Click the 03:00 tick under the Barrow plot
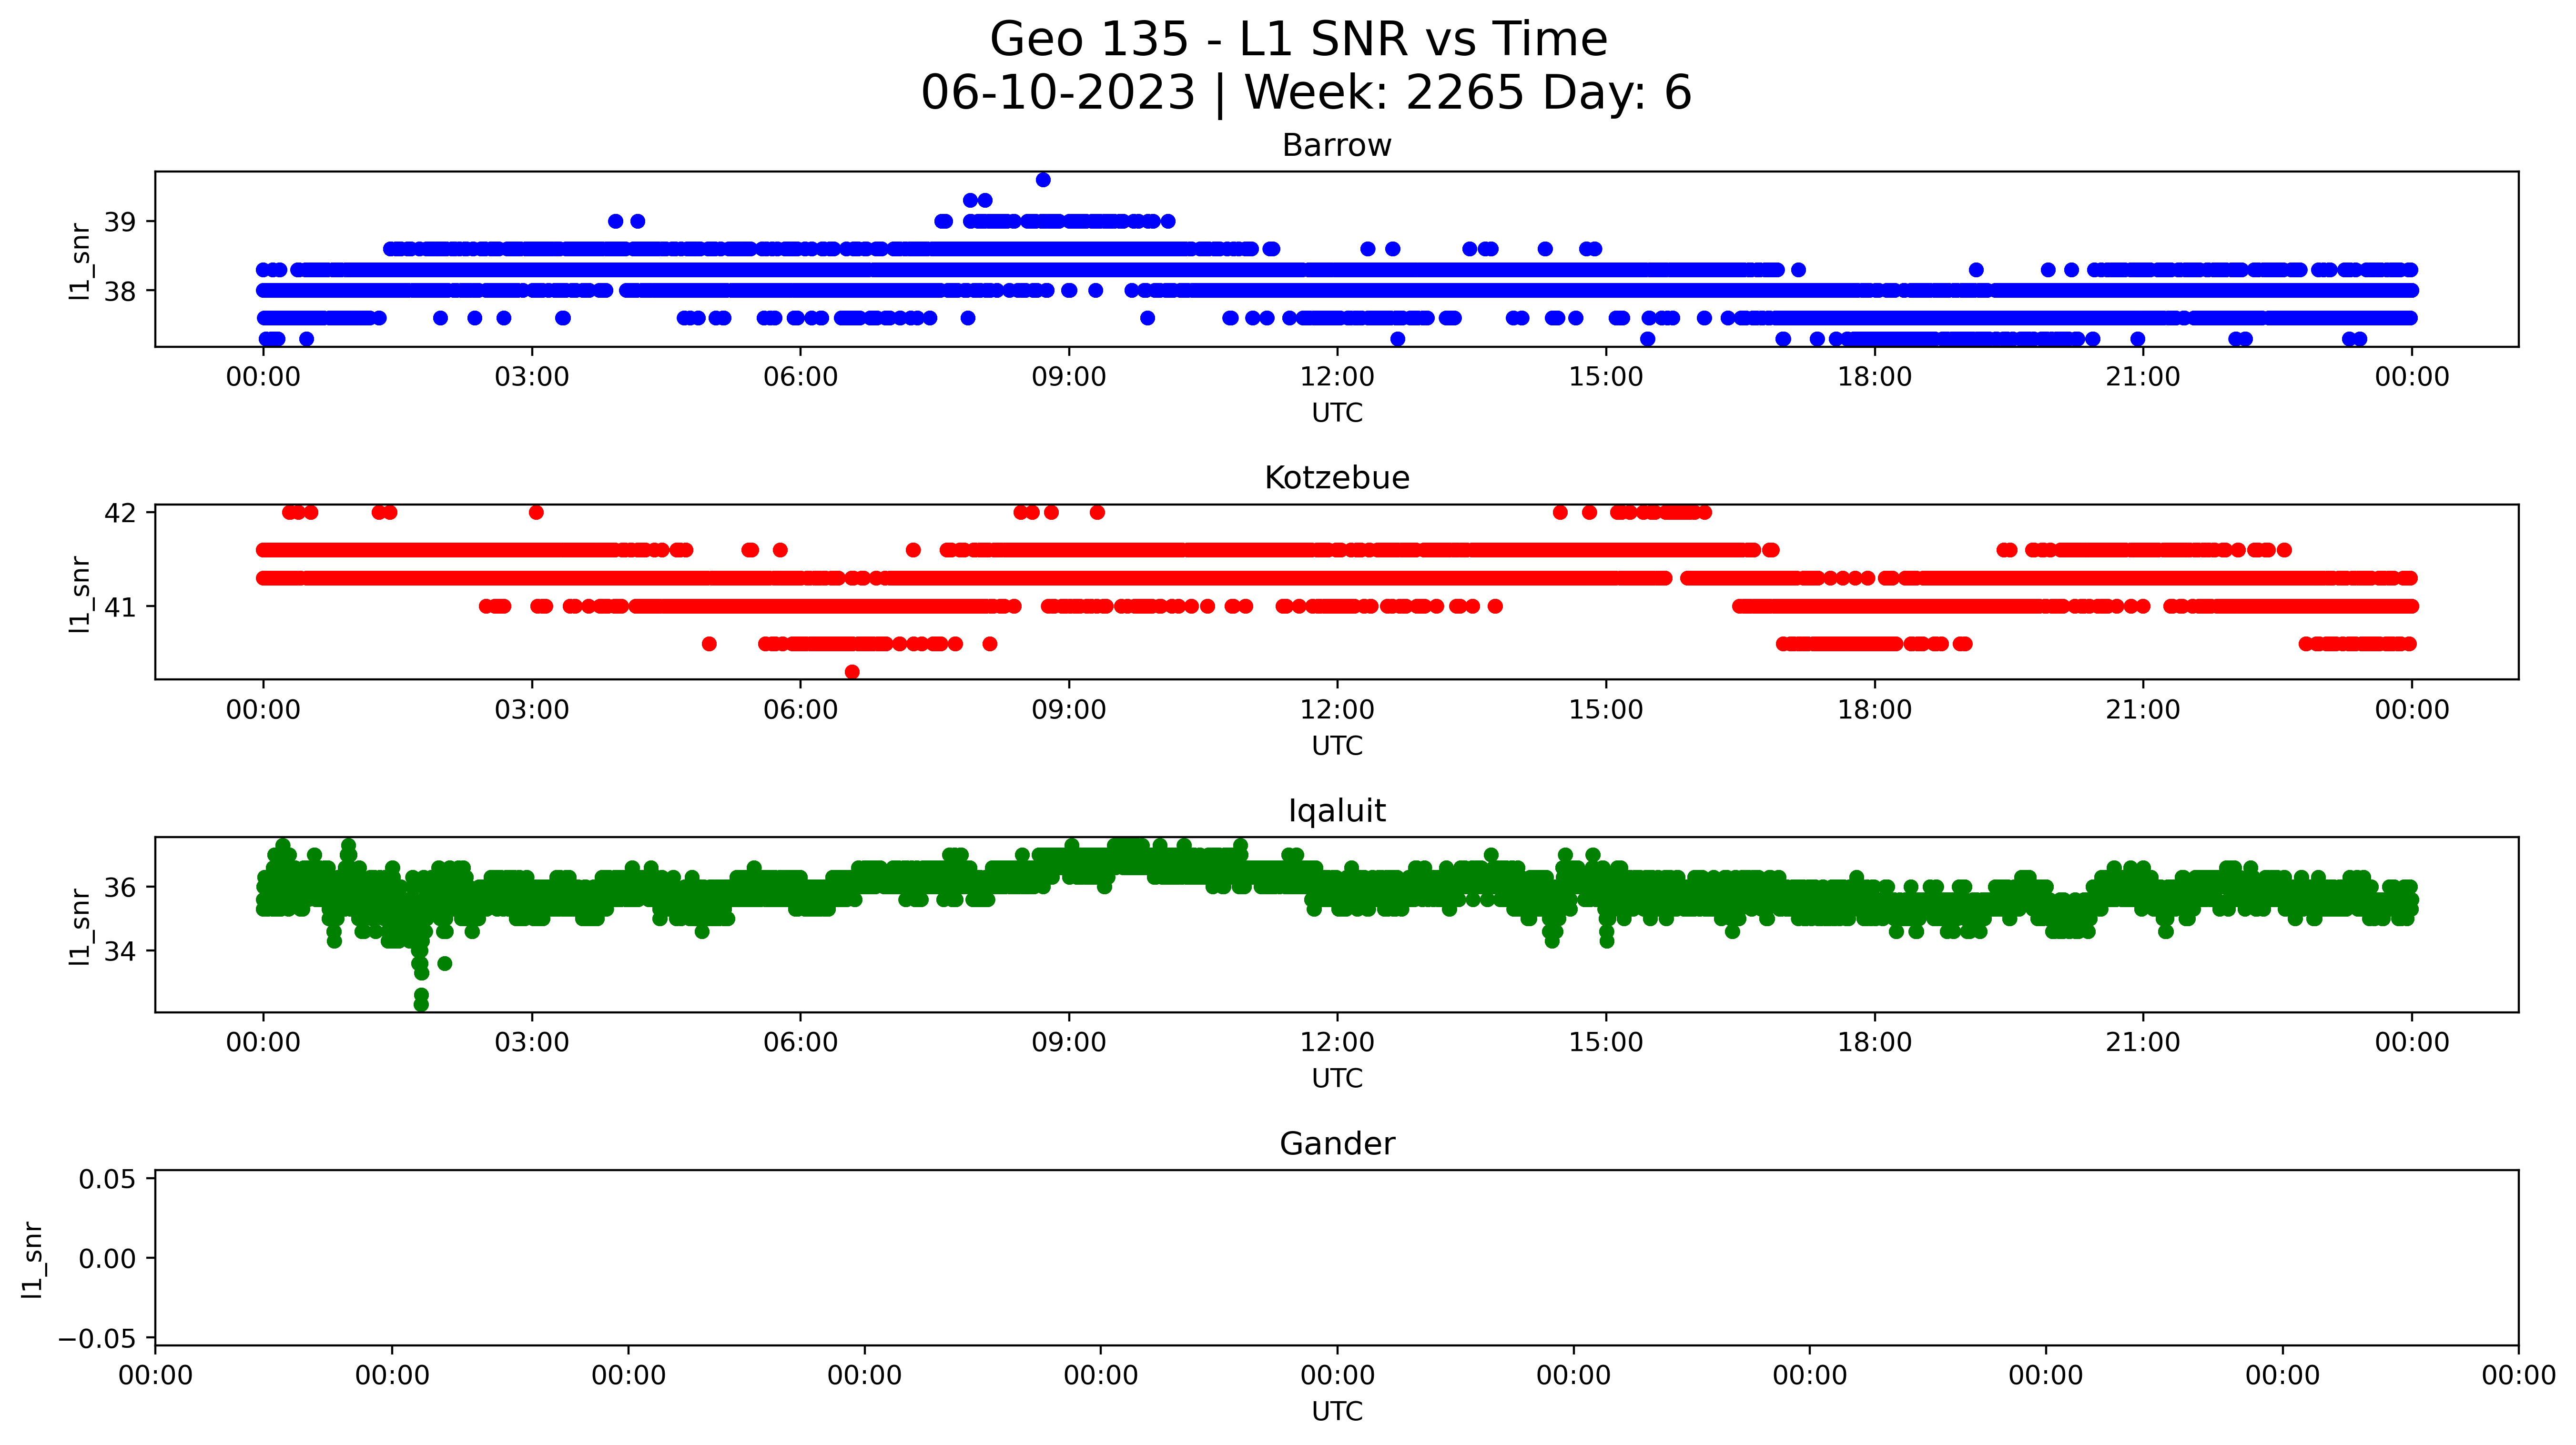The height and width of the screenshot is (1445, 2576). point(532,377)
